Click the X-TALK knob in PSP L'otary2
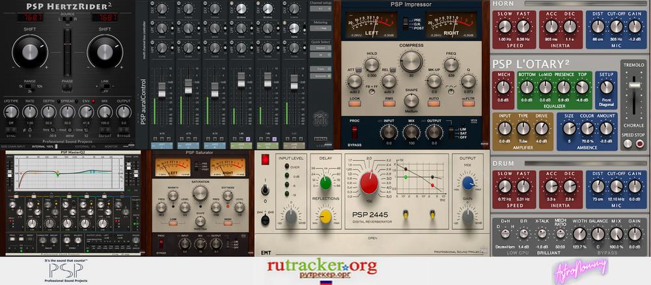Screen dimensions: 651x285 [x=542, y=234]
